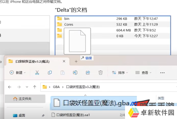Open the three-dots more options menu

click(162, 73)
